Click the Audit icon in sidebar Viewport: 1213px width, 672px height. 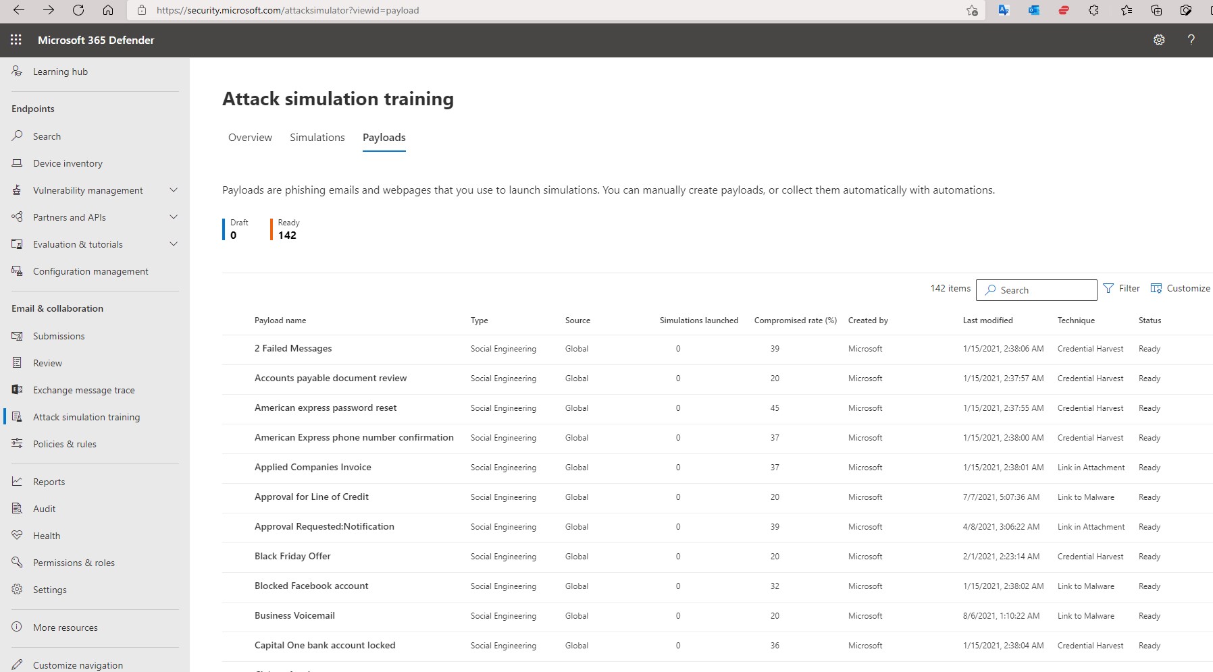click(17, 509)
